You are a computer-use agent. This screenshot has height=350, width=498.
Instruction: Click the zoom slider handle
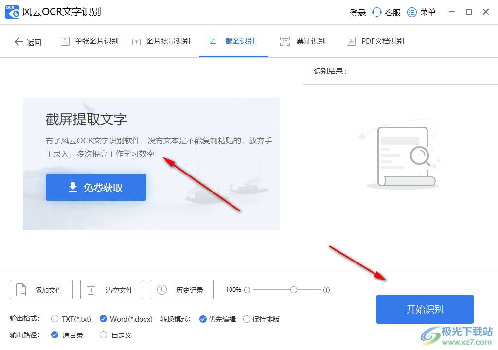click(294, 290)
